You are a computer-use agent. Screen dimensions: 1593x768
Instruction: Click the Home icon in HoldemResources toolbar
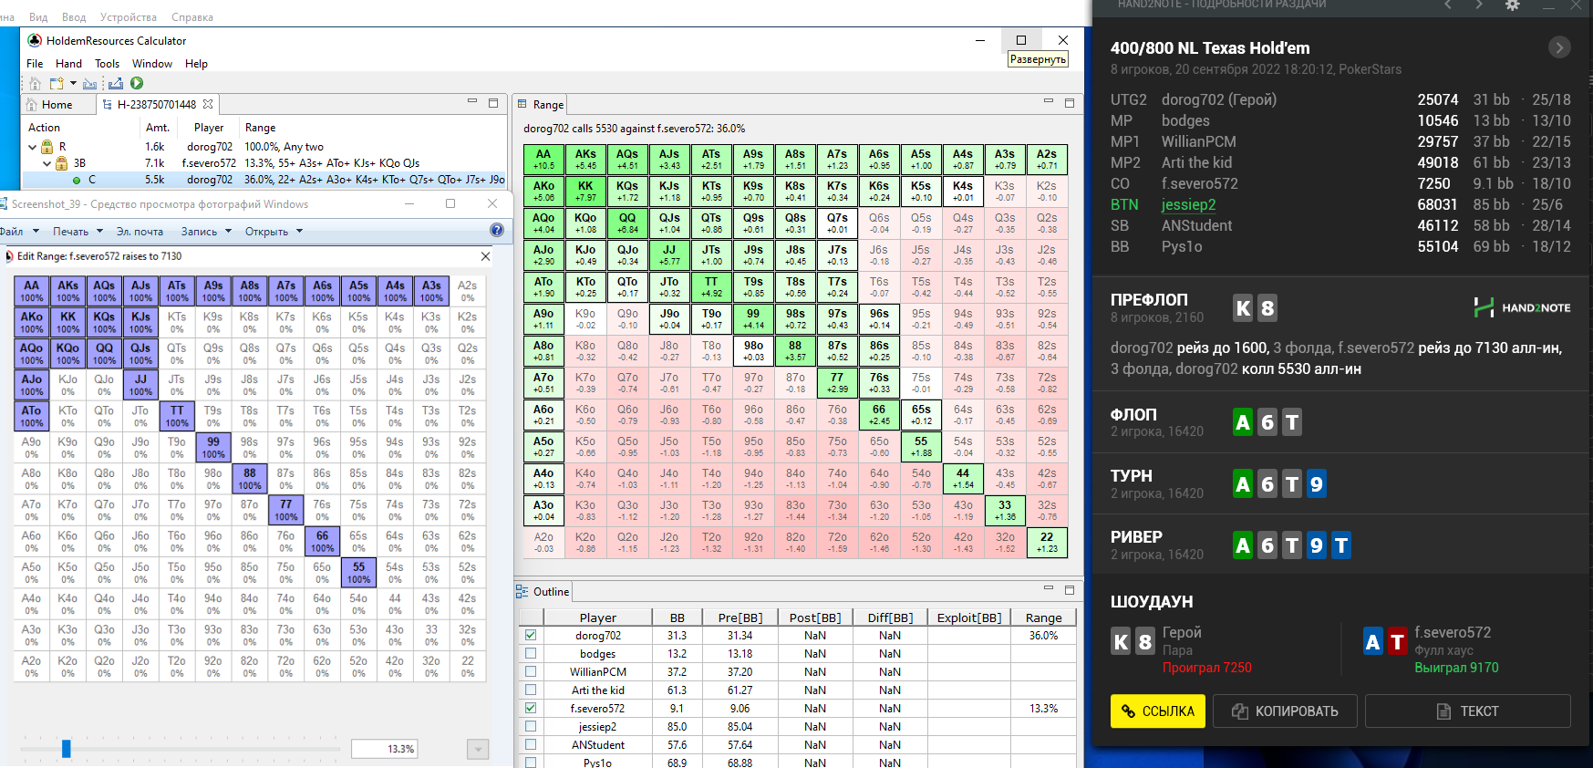[35, 83]
